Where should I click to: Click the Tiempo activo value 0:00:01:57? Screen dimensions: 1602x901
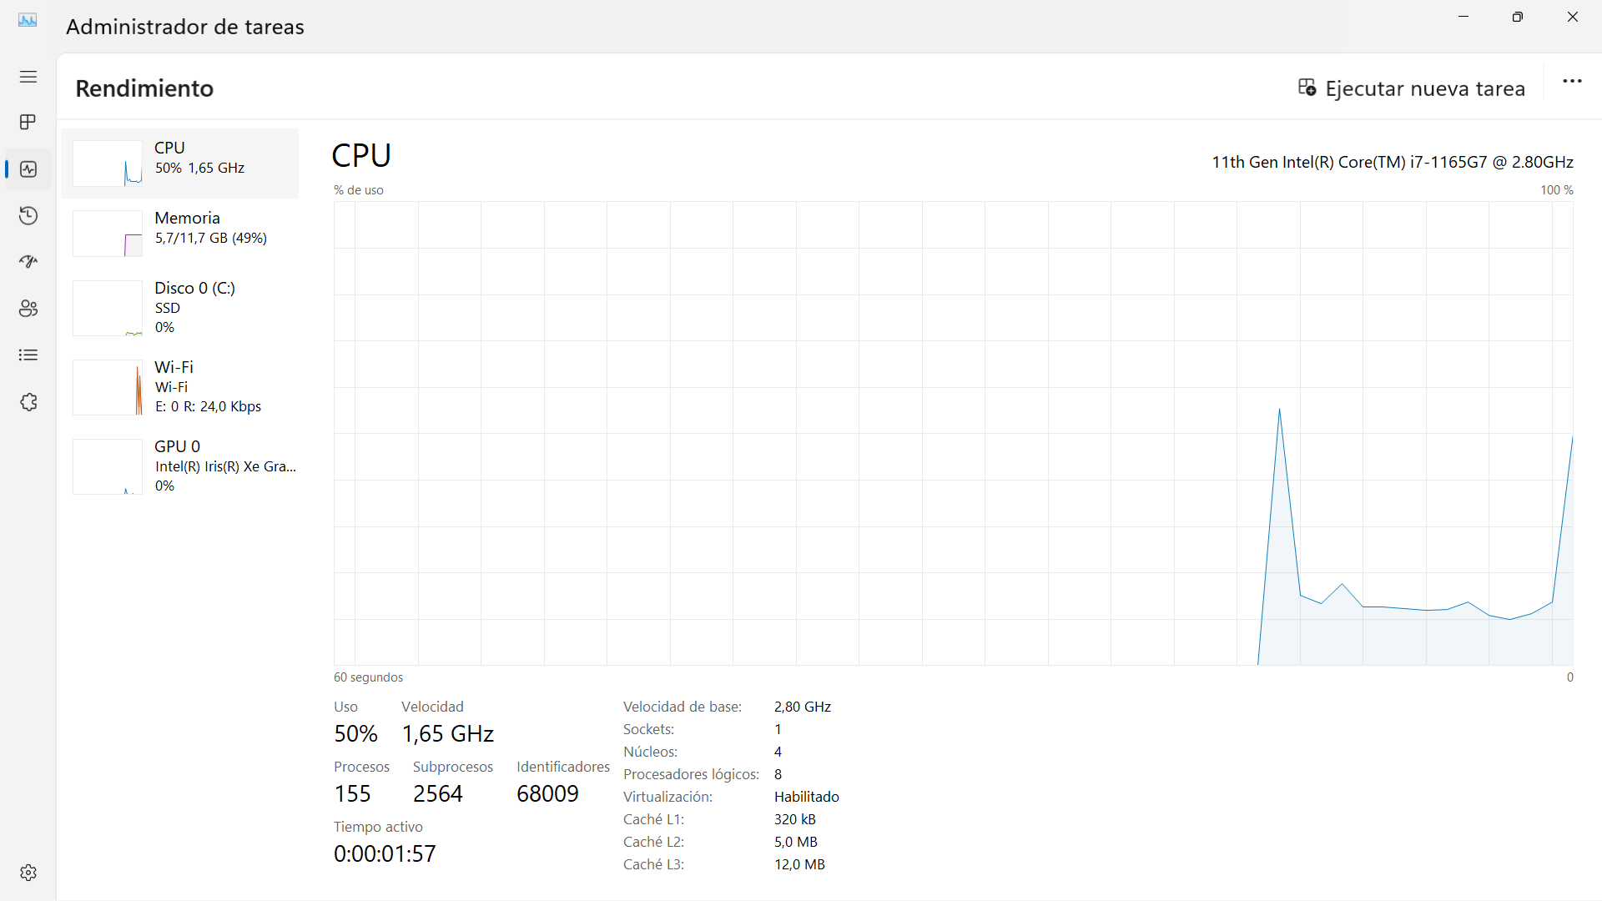point(385,854)
